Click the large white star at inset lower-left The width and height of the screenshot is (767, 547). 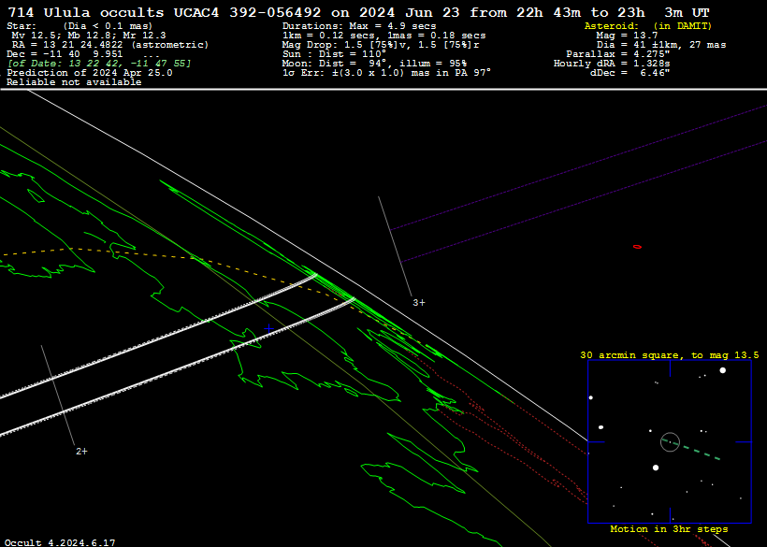pos(656,468)
